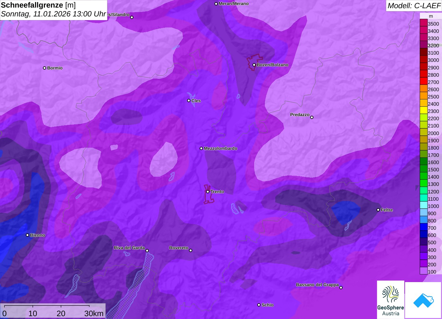The width and height of the screenshot is (442, 319).
Task: Click the date Sonntag, 11.01.2026 13:00 Uhr
Action: point(53,14)
